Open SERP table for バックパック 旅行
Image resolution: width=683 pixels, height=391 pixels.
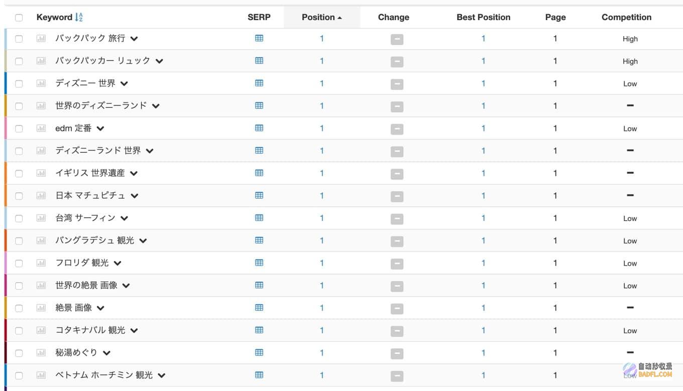259,38
